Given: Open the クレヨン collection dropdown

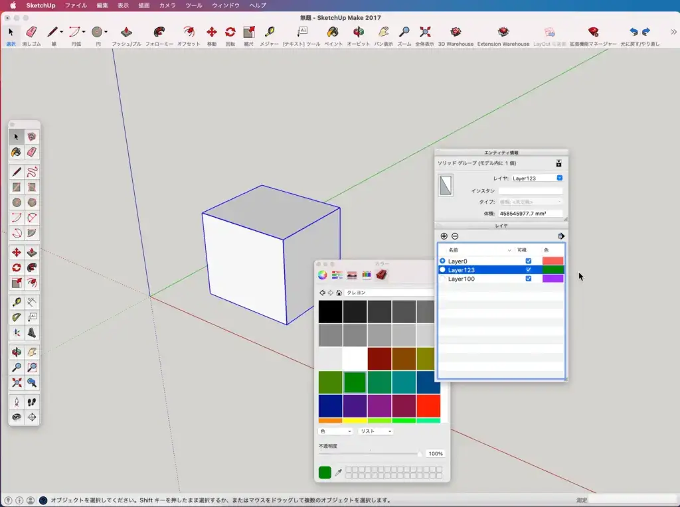Looking at the screenshot, I should click(x=389, y=293).
